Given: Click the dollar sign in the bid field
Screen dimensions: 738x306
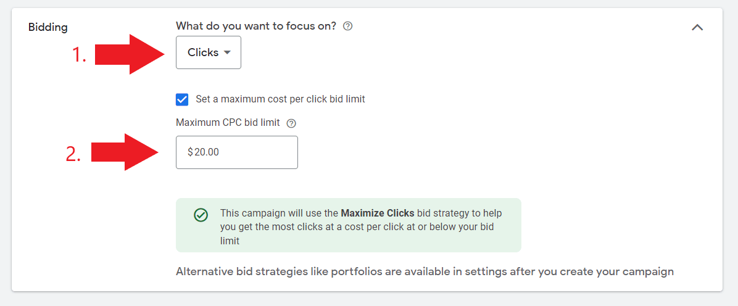Looking at the screenshot, I should pos(190,152).
